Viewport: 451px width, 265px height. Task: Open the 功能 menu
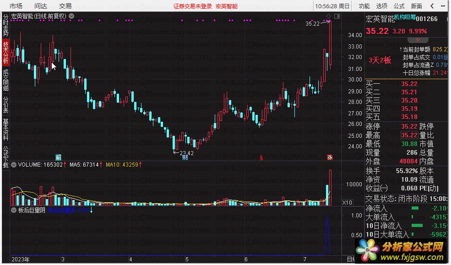(x=364, y=6)
